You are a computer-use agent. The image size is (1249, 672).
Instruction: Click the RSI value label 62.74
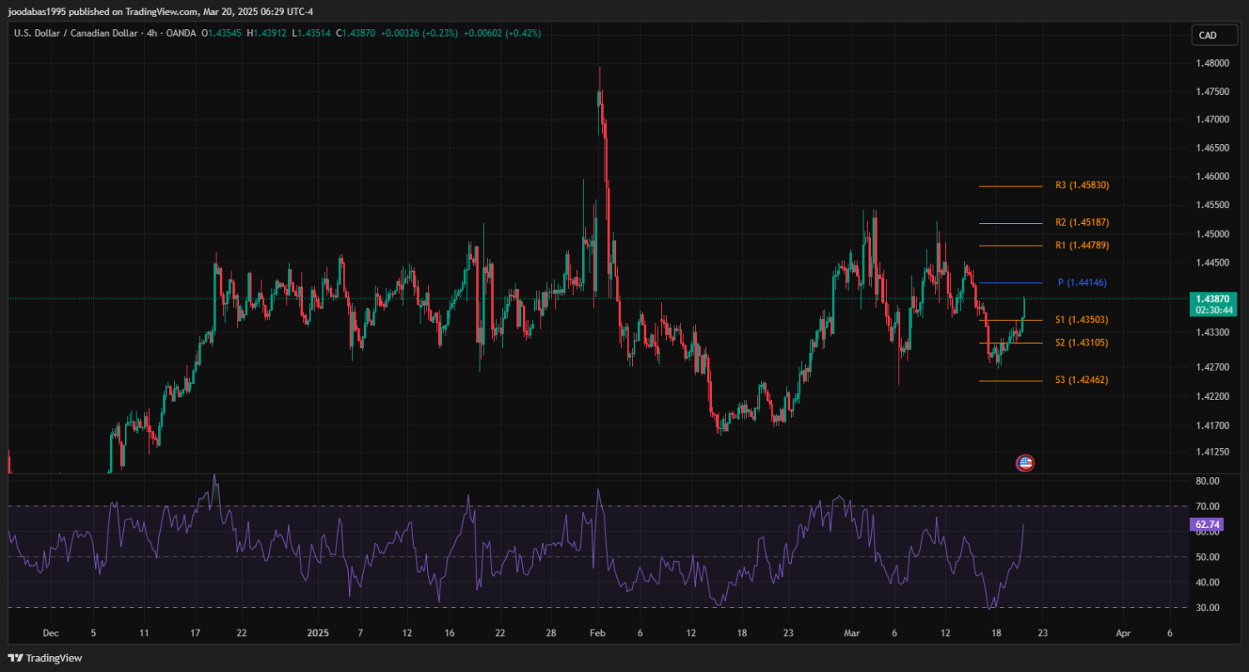click(x=1207, y=525)
